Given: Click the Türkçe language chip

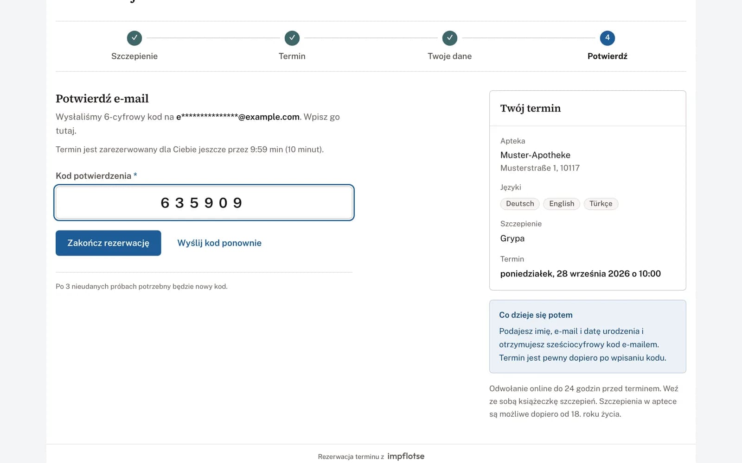Looking at the screenshot, I should 601,204.
